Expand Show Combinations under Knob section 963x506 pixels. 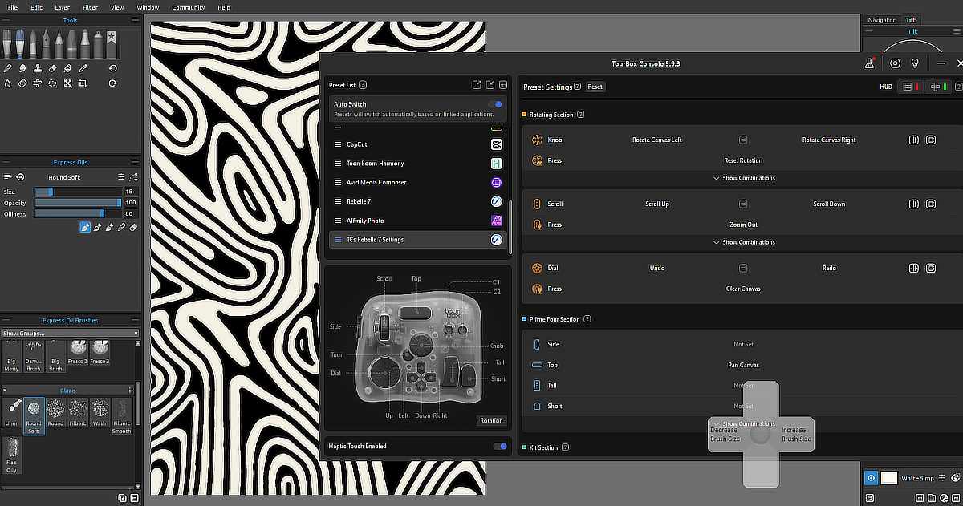pyautogui.click(x=744, y=178)
